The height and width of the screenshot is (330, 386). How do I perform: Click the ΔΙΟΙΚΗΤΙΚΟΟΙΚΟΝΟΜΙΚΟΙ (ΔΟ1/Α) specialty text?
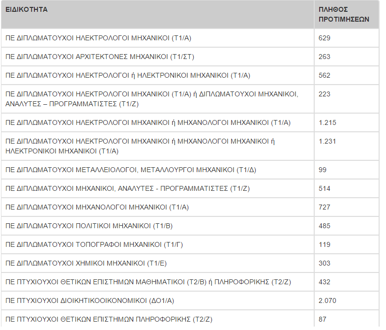coord(90,300)
